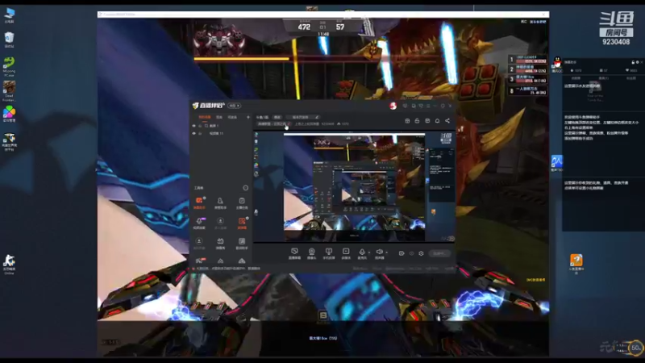
Task: Open the orange question mark desktop shortcut
Action: pos(576,264)
